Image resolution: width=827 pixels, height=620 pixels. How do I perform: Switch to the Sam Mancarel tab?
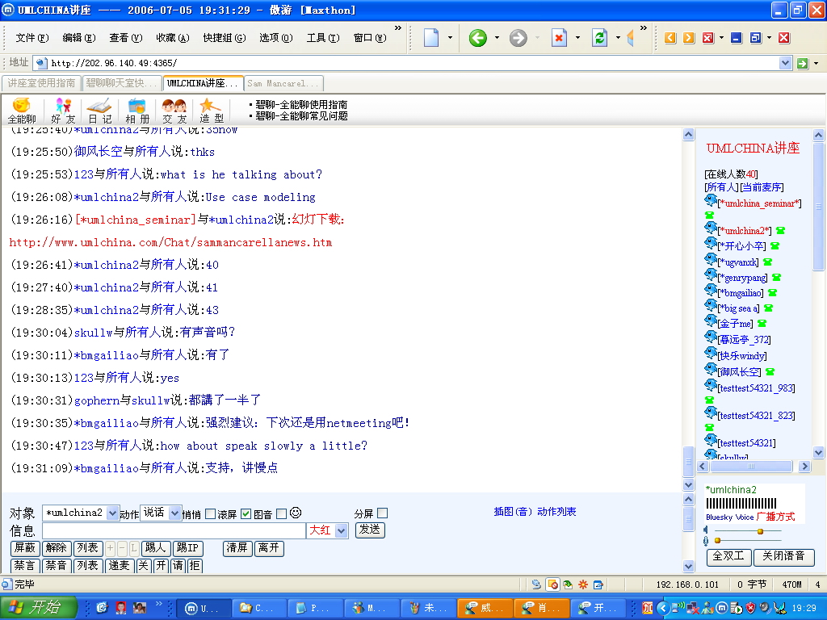point(283,83)
